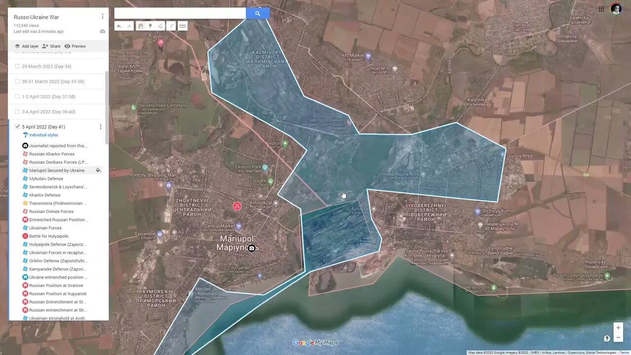Enable the 1-2 April 2022 (Day 37-38) layer
This screenshot has height=355, width=631.
tap(17, 97)
